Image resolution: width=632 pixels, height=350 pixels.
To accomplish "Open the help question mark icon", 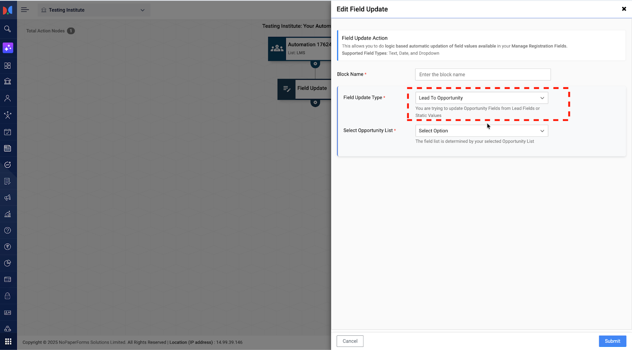I will tap(8, 230).
